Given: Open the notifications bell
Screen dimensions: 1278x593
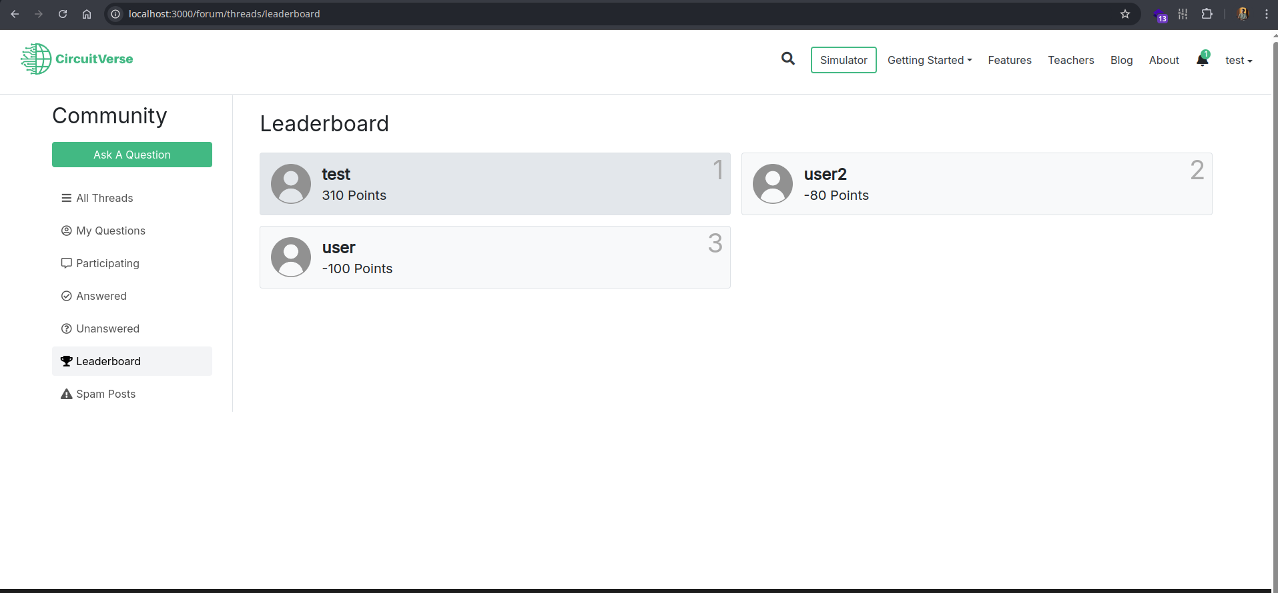Looking at the screenshot, I should point(1202,60).
